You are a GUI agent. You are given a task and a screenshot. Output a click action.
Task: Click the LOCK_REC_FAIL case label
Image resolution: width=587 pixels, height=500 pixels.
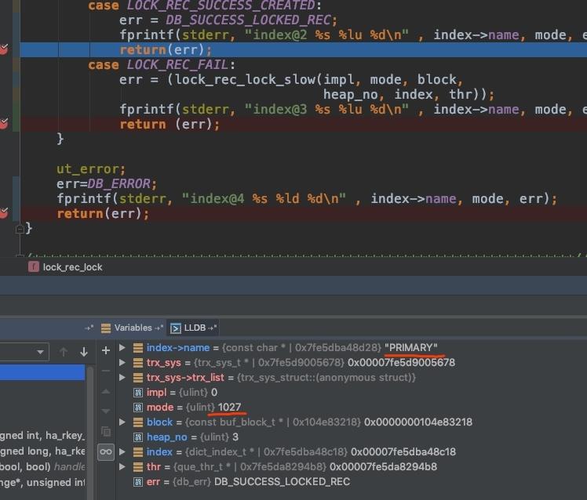click(x=177, y=65)
